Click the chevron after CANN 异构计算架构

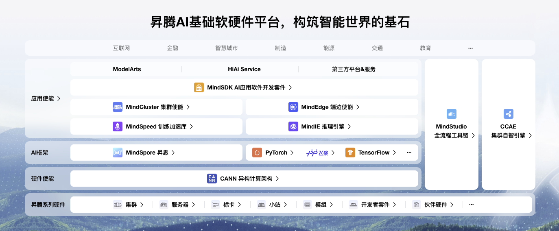[x=277, y=179]
